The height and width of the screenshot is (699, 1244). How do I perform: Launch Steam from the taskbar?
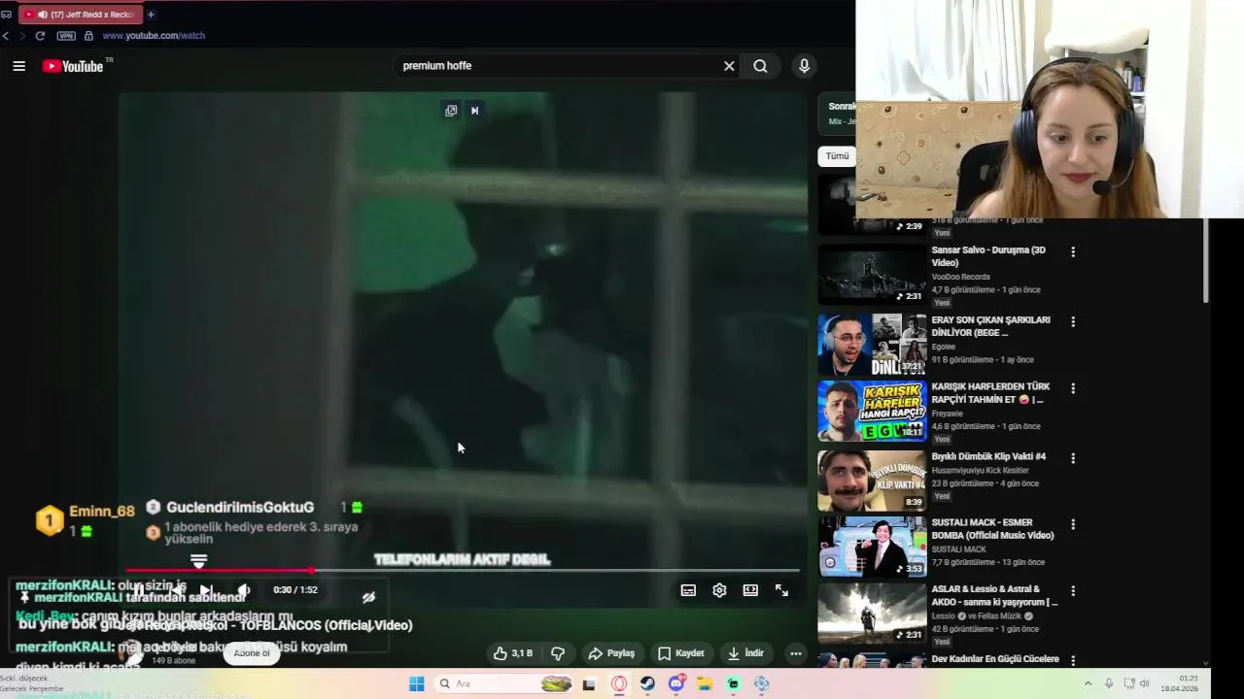[x=647, y=683]
